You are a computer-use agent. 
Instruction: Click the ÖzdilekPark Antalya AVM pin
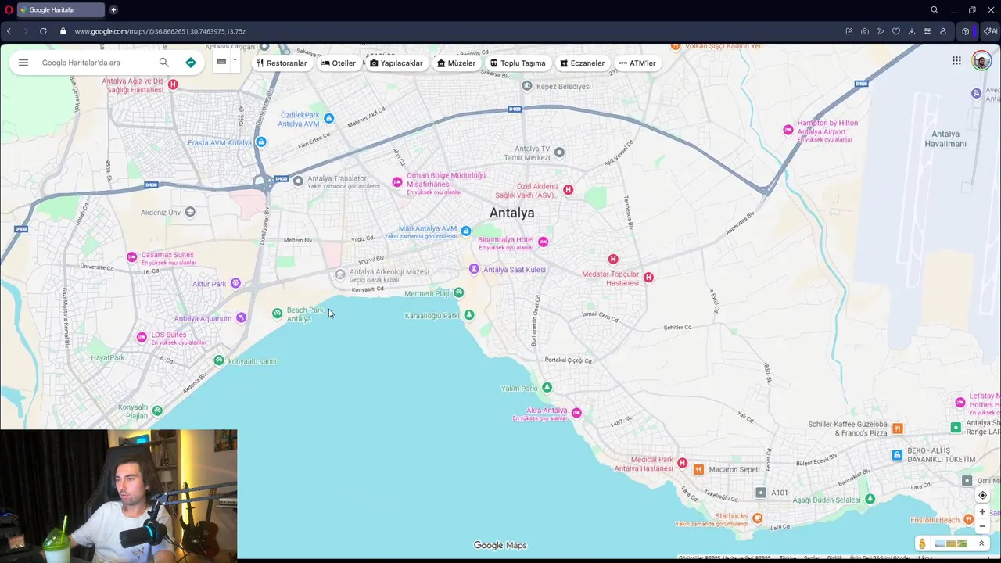click(329, 118)
